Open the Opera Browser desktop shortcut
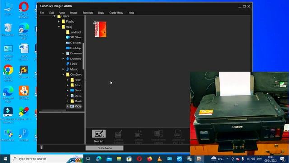The height and width of the screenshot is (163, 289). [24, 10]
